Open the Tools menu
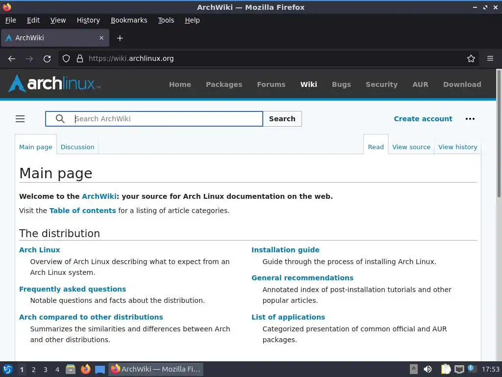Screen dimensions: 502x377 pyautogui.click(x=166, y=20)
